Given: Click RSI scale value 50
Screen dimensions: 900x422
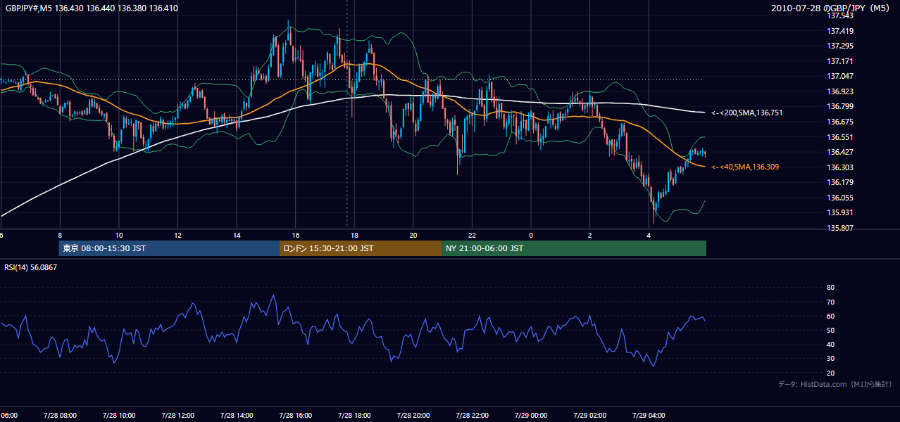Looking at the screenshot, I should 831,330.
